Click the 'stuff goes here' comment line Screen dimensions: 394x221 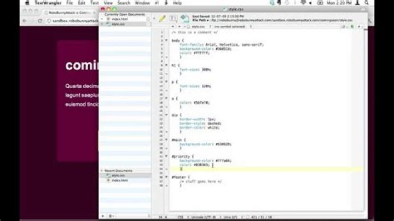coord(201,181)
